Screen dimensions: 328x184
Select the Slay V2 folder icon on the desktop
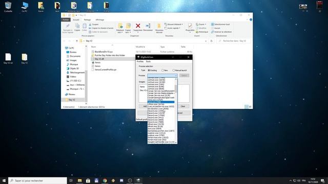point(25,59)
